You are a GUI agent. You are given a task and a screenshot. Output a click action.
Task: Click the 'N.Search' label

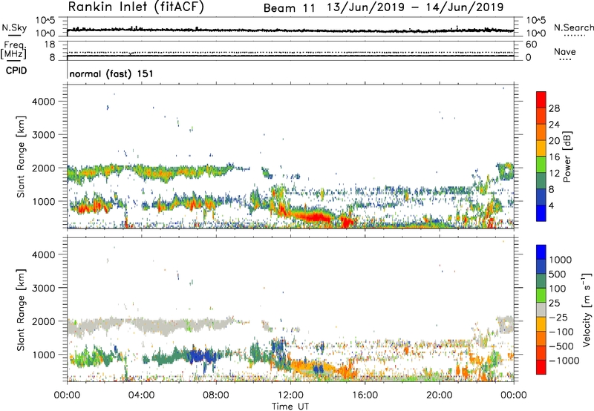pos(573,27)
